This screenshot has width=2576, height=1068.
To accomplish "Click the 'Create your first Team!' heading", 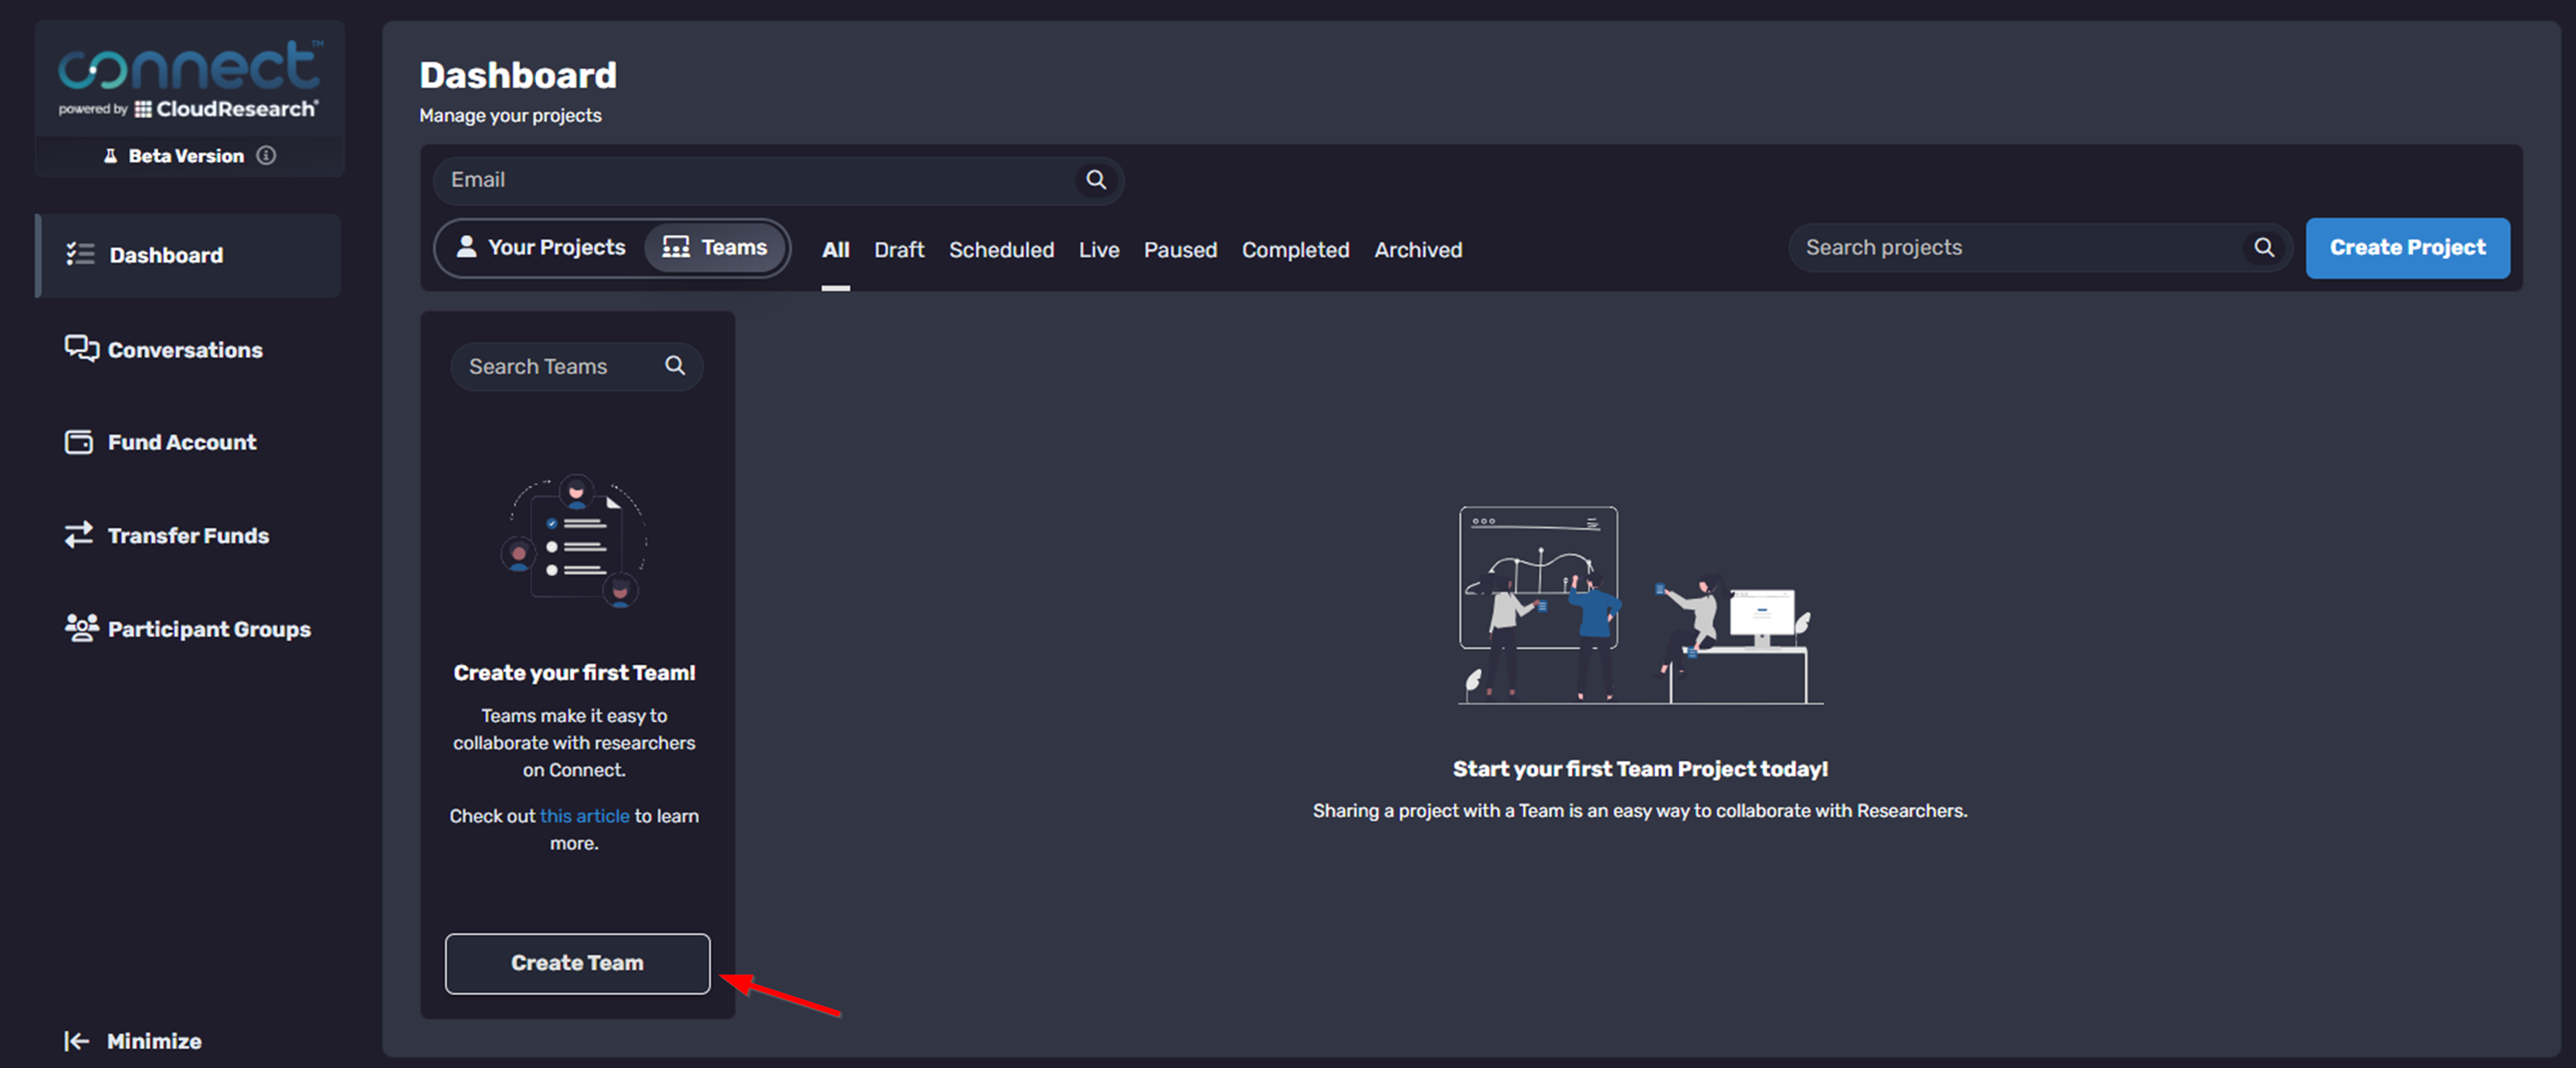I will (x=574, y=673).
